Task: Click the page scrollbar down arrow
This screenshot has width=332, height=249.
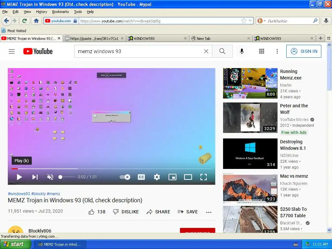Action: pyautogui.click(x=329, y=230)
